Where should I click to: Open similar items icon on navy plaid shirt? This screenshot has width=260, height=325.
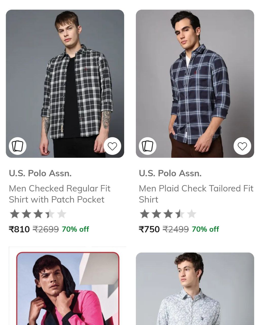[147, 146]
